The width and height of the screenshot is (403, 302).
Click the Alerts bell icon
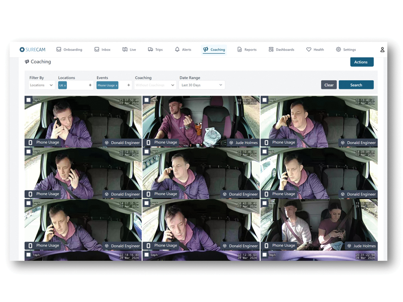click(177, 49)
